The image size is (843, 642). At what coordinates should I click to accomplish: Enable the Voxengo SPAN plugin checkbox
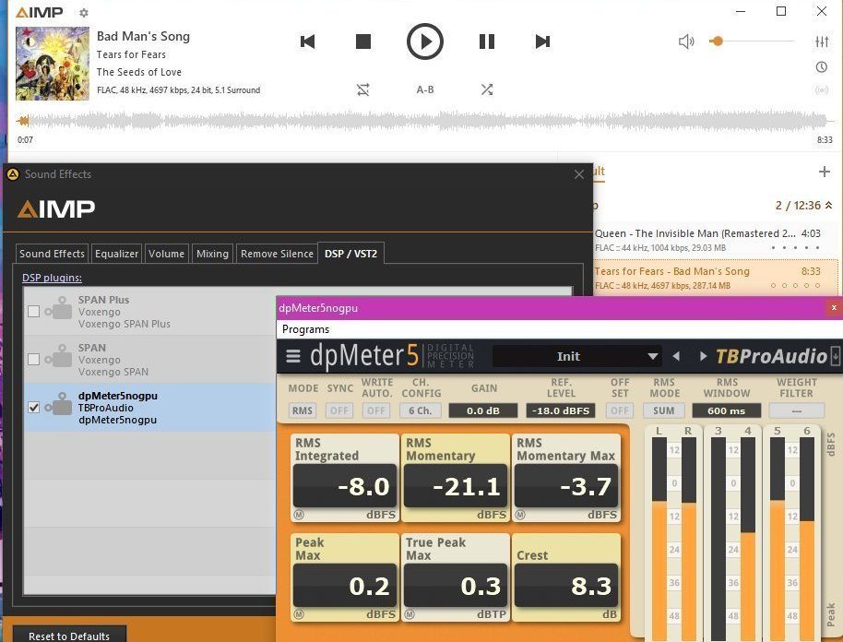33,359
